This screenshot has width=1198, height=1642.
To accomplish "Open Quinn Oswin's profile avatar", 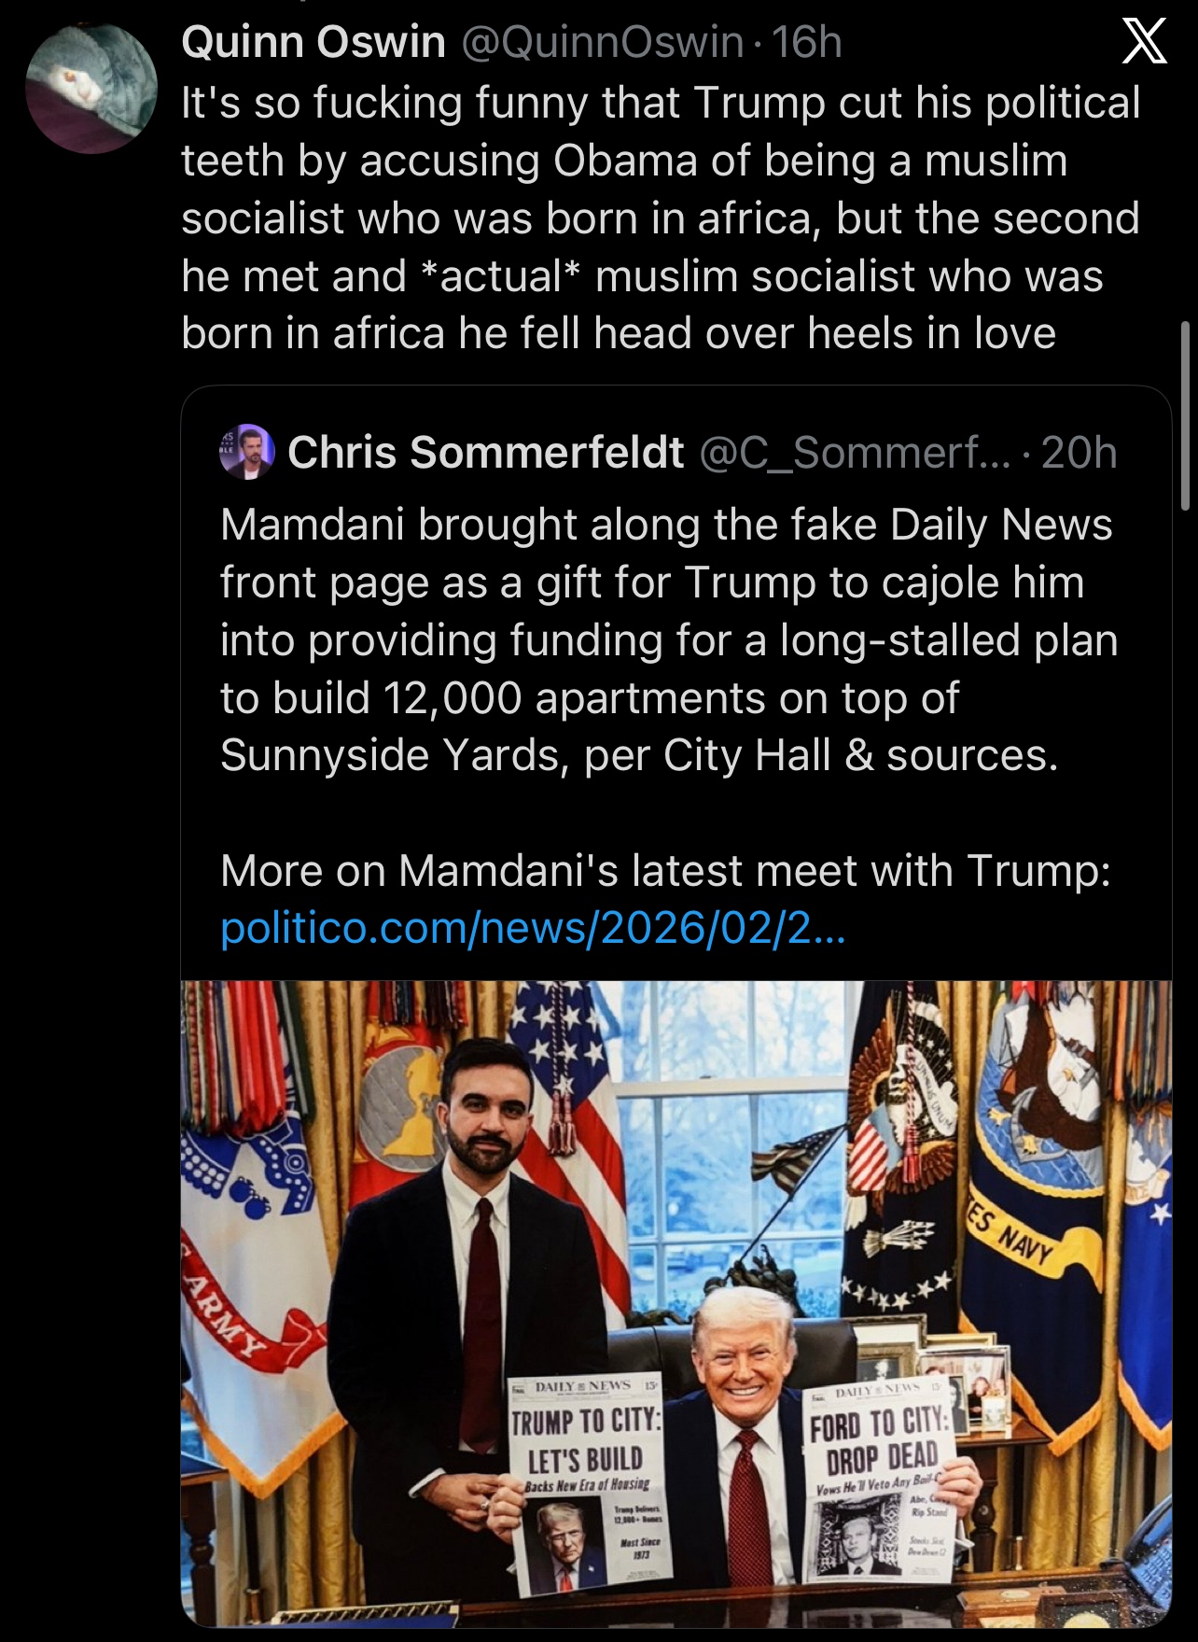I will point(91,88).
